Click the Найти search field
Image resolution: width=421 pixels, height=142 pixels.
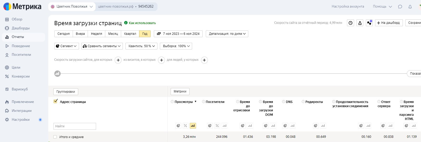[x=75, y=126]
